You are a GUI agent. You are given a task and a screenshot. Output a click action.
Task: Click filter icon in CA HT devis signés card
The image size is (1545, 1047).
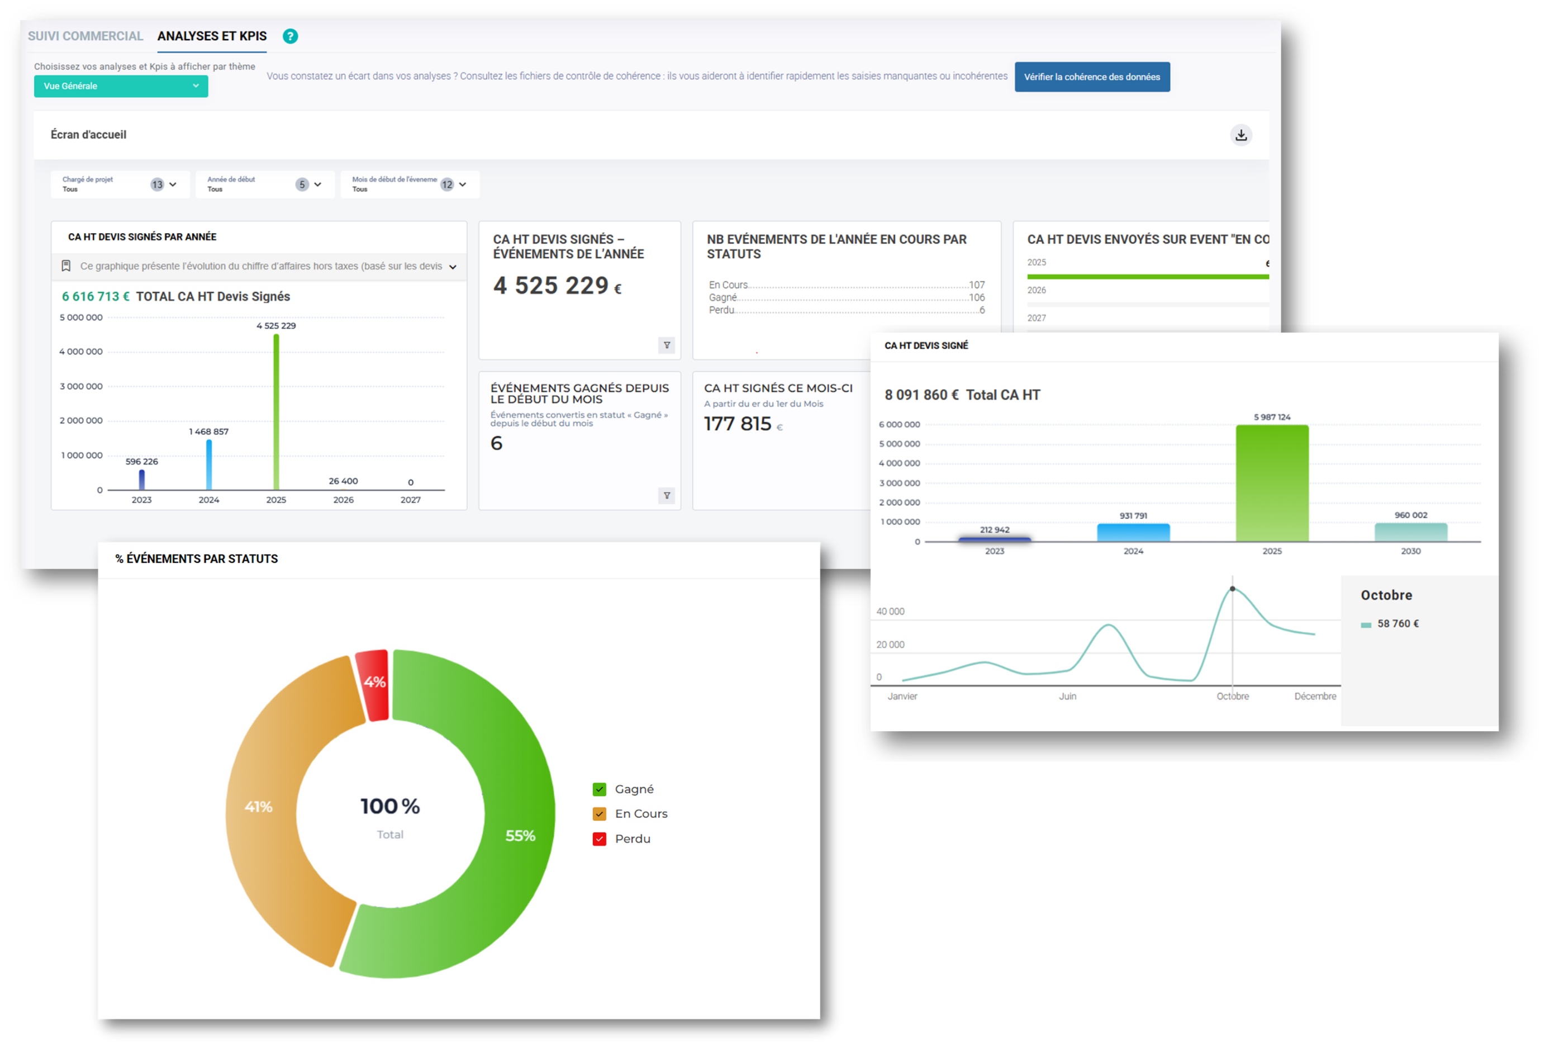click(x=666, y=345)
